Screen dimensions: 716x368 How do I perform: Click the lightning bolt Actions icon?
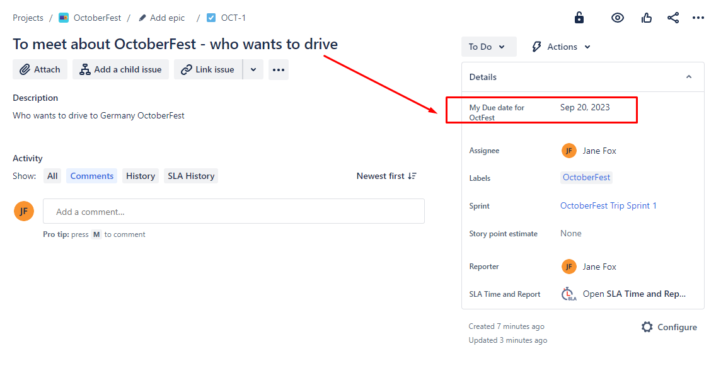coord(536,47)
